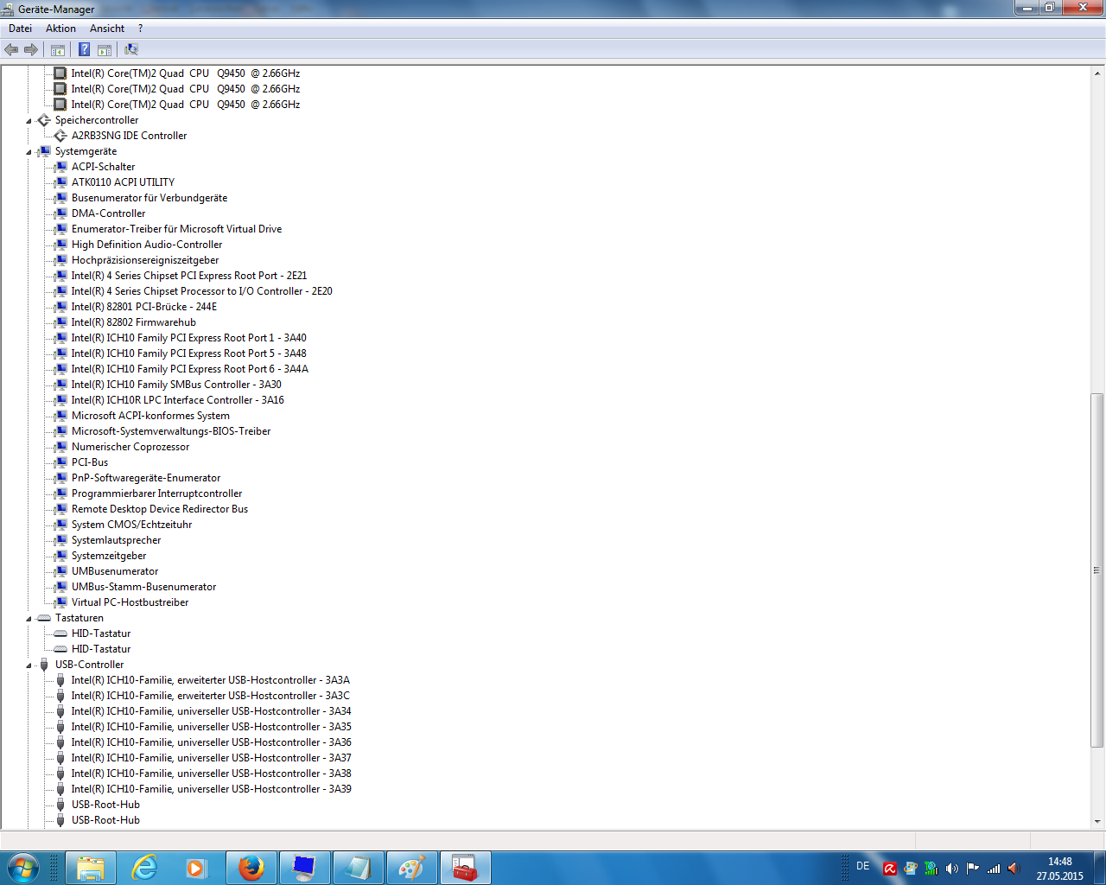1106x885 pixels.
Task: Select Programmierbarer Interruptcontroller
Action: 156,493
